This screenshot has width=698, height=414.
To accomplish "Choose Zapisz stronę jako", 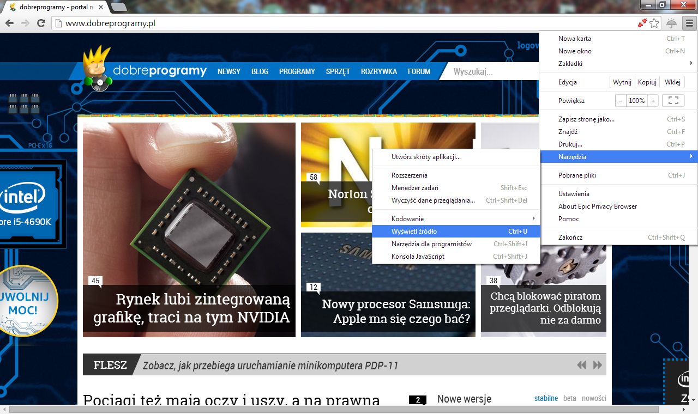I will 618,119.
